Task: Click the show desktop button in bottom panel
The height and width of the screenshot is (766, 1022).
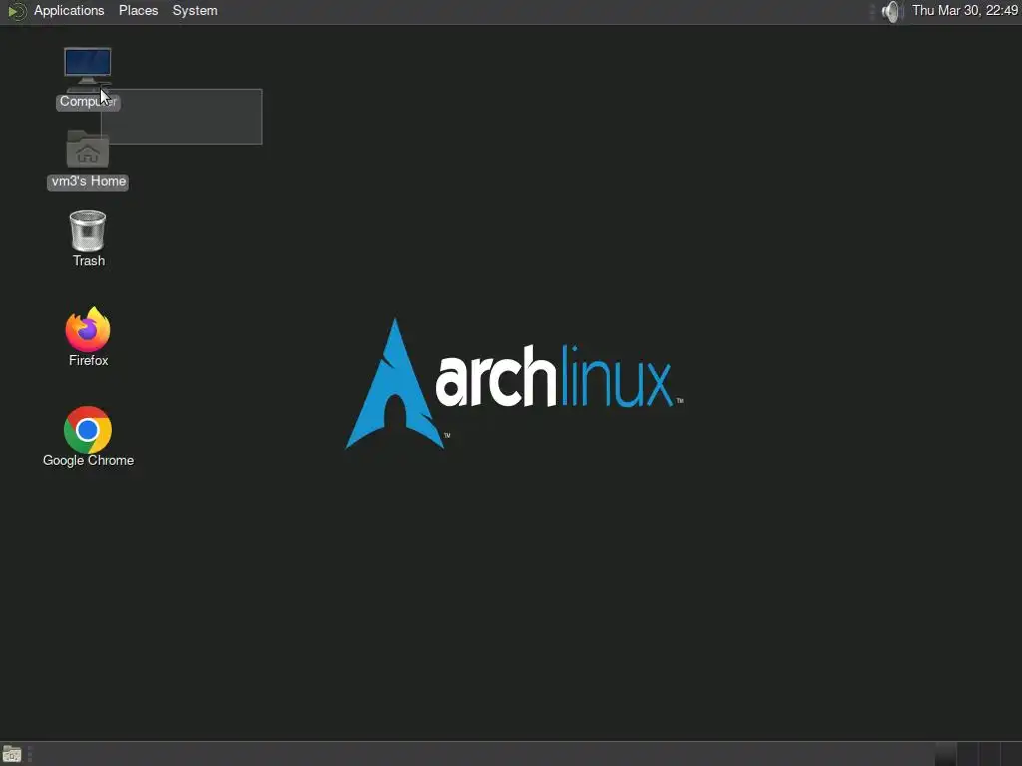Action: [x=12, y=754]
